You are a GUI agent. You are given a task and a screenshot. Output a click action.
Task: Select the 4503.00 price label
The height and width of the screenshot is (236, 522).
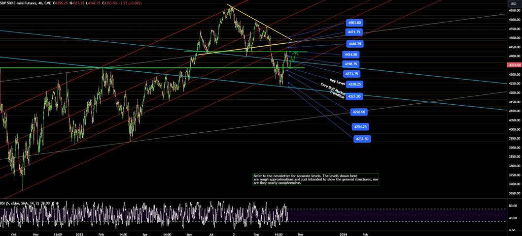click(354, 23)
